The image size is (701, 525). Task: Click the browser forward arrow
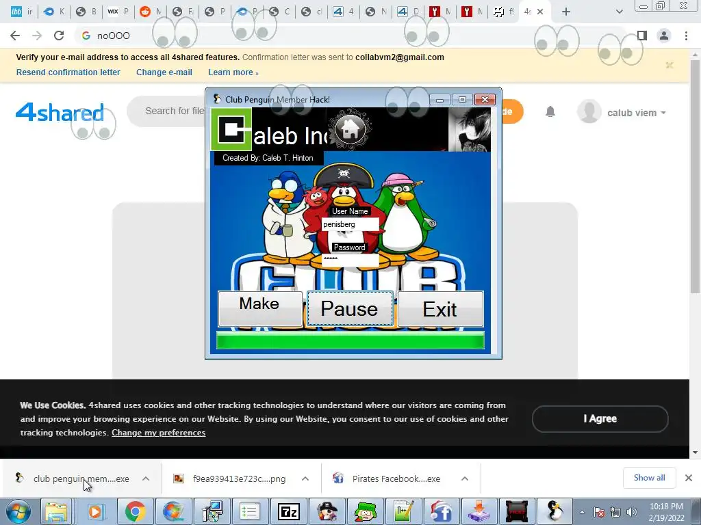tap(37, 36)
